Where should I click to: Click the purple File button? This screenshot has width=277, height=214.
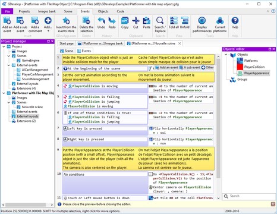coord(7,11)
